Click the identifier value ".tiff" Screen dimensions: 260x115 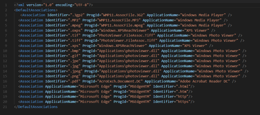click(x=75, y=40)
